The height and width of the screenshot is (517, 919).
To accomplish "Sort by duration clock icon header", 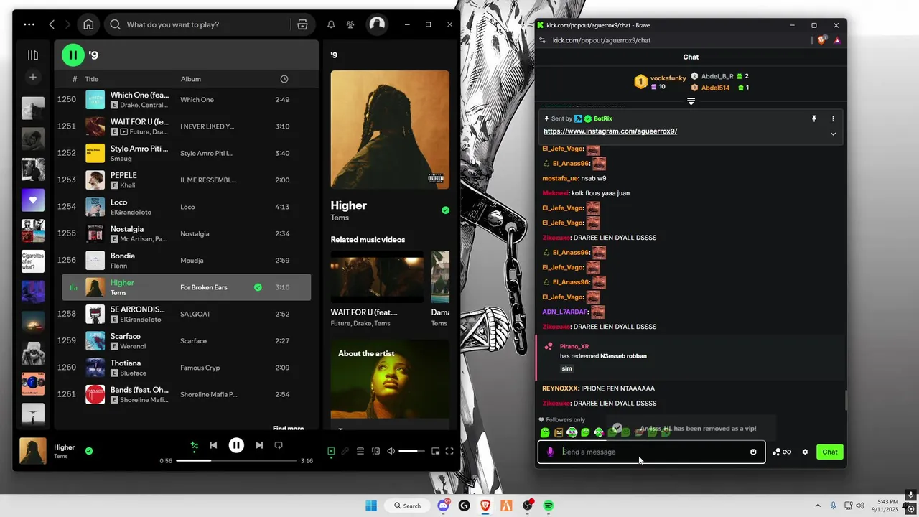I will [x=284, y=79].
